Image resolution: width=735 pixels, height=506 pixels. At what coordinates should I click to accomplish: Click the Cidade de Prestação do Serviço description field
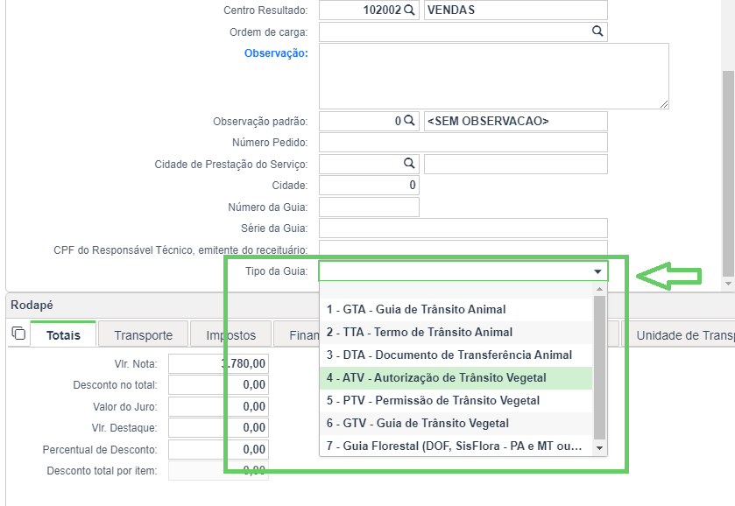(x=516, y=164)
